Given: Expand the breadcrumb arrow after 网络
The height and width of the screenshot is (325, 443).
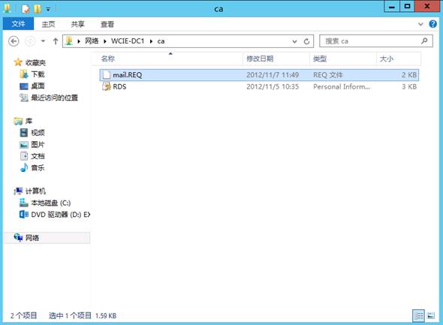Looking at the screenshot, I should click(105, 41).
